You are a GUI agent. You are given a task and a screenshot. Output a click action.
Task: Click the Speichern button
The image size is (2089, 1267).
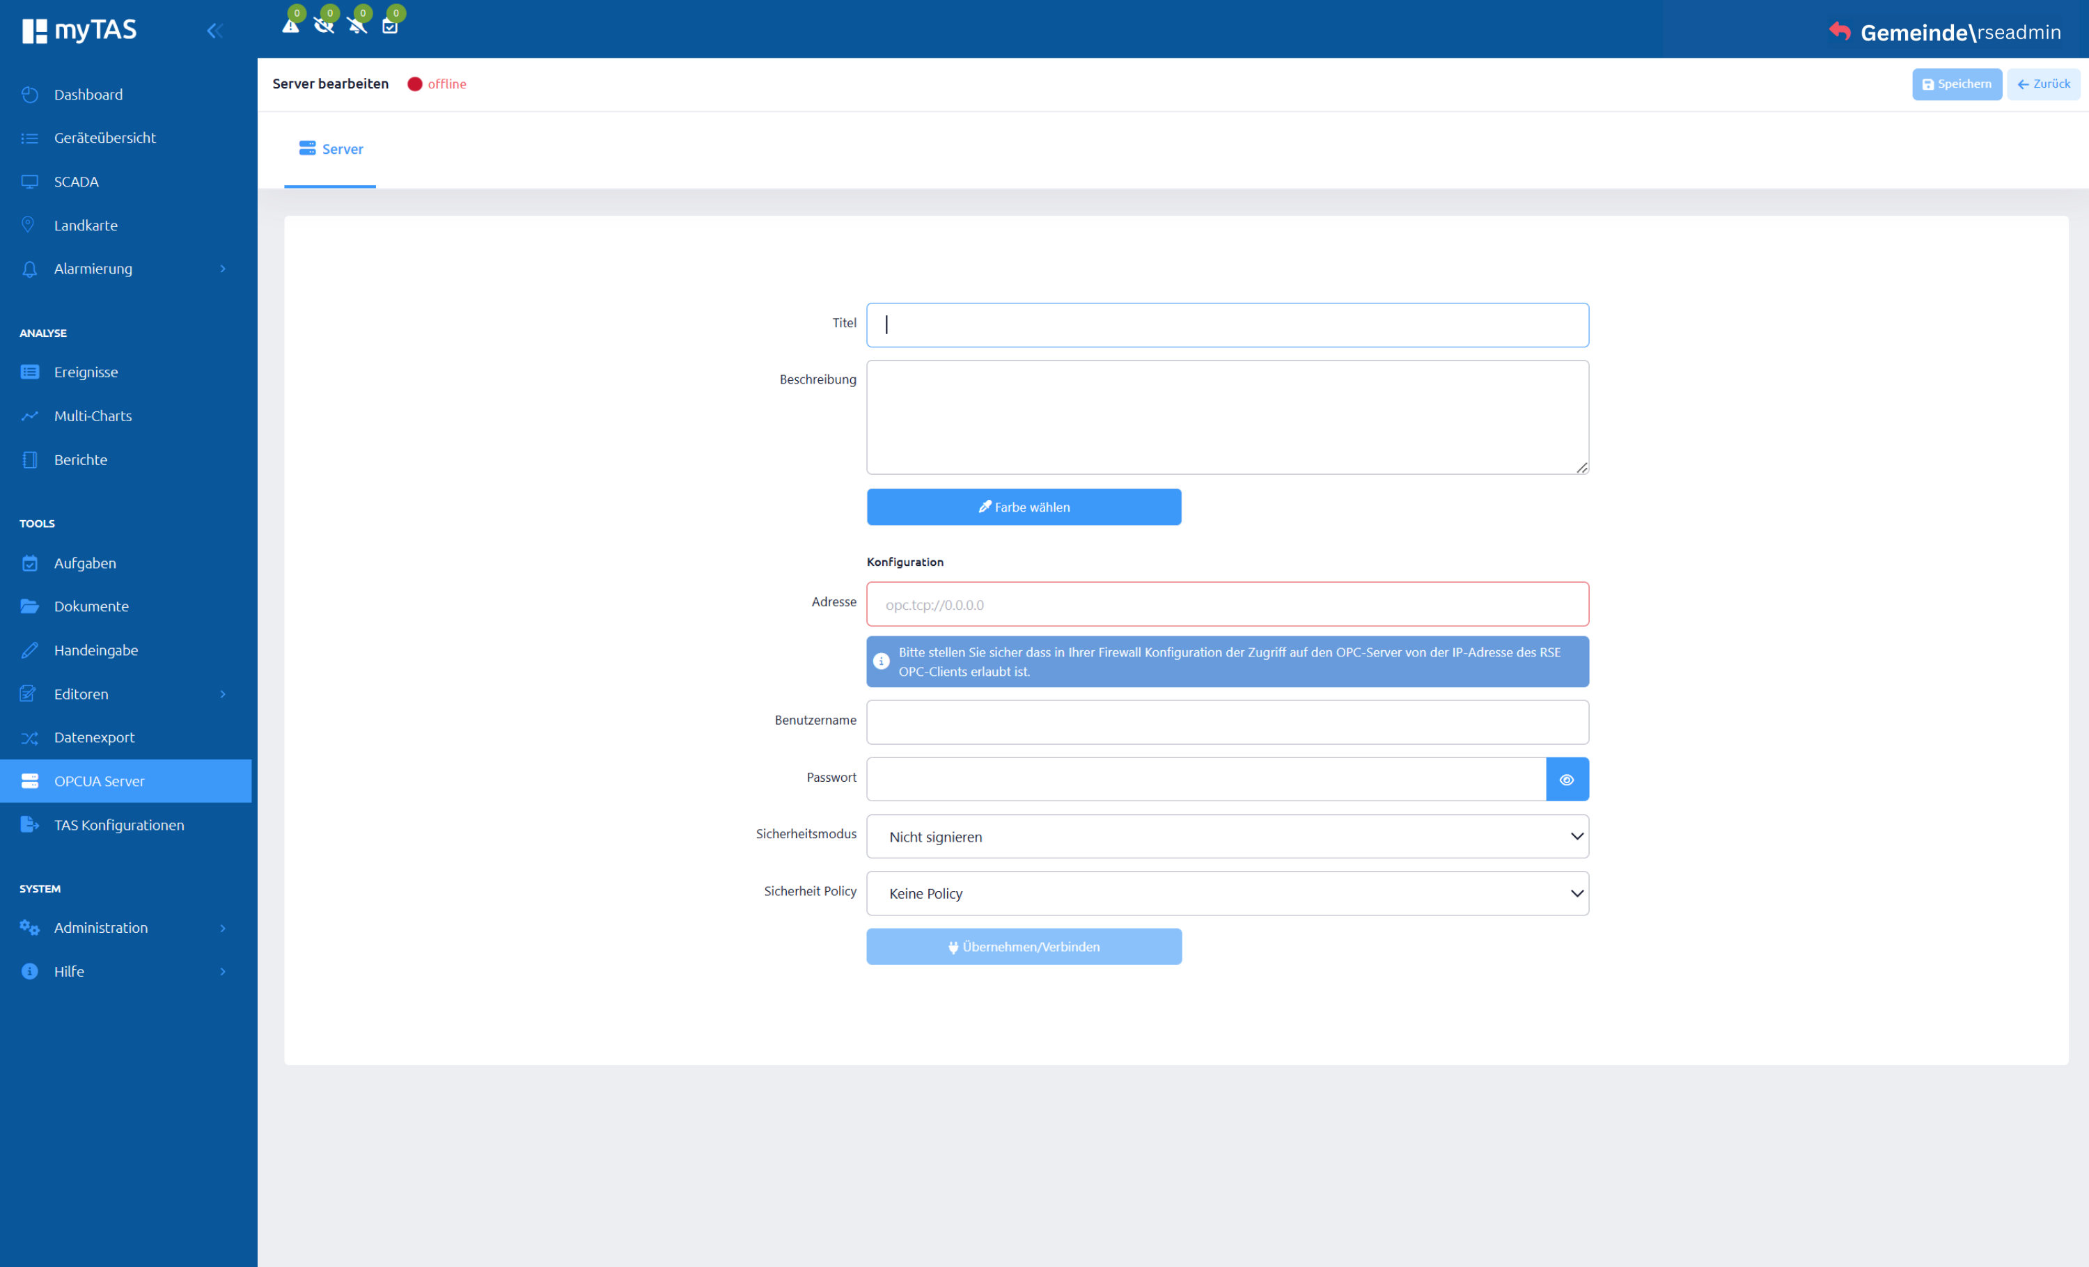point(1957,84)
